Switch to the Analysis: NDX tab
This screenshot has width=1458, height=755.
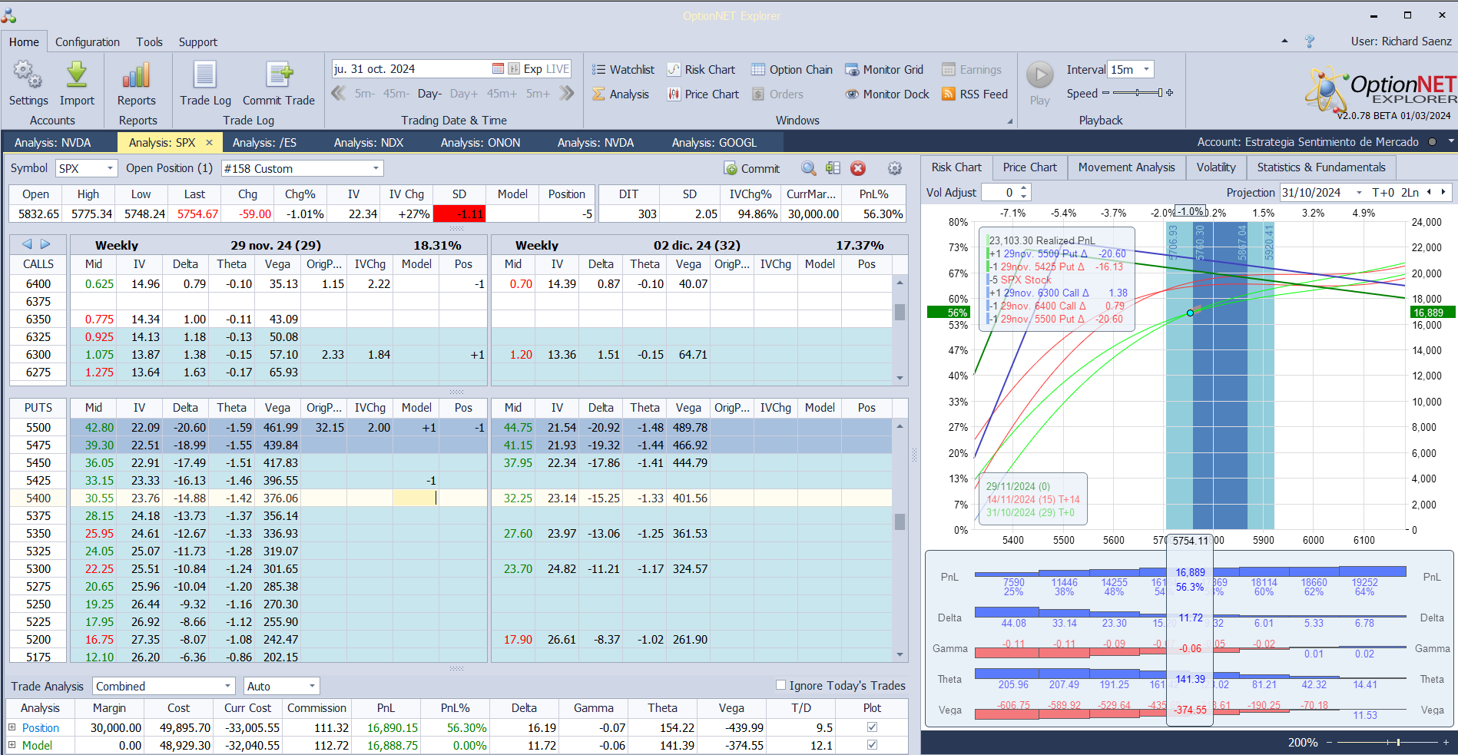(x=368, y=143)
